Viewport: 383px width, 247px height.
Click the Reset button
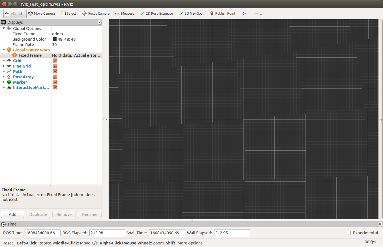pyautogui.click(x=8, y=243)
